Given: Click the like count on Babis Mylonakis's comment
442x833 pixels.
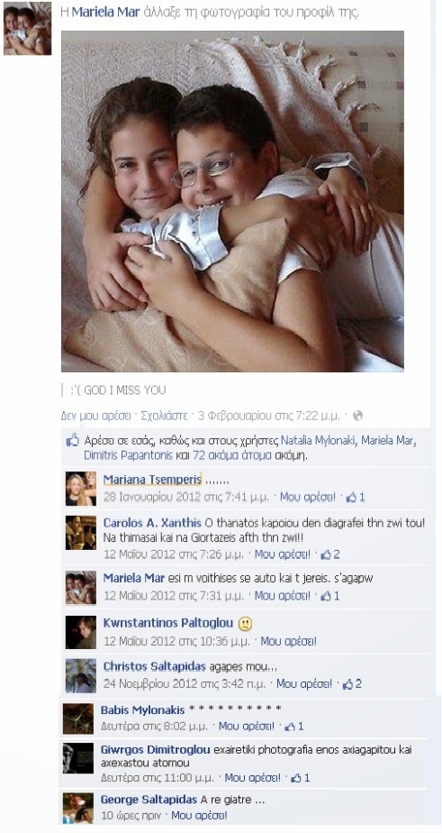Looking at the screenshot, I should [294, 727].
